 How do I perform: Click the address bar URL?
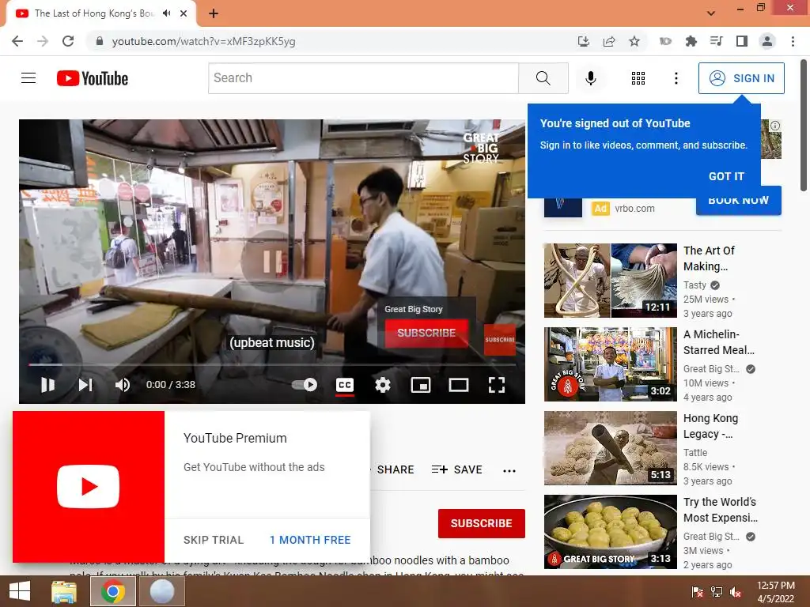[x=203, y=41]
